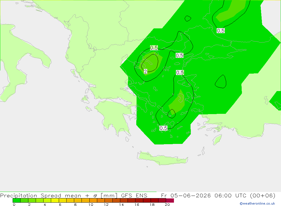Select the GFS model label
The width and height of the screenshot is (281, 206).
(126, 195)
